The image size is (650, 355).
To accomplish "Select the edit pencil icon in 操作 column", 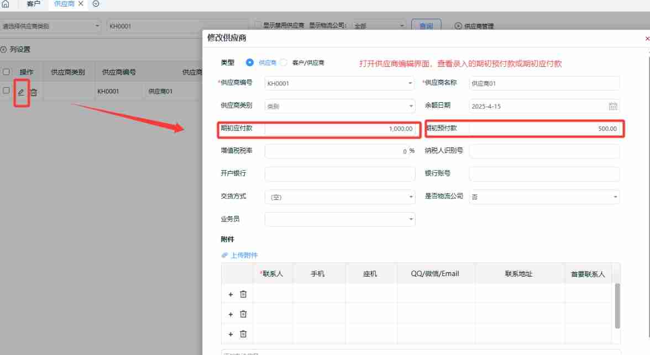I will click(x=20, y=92).
